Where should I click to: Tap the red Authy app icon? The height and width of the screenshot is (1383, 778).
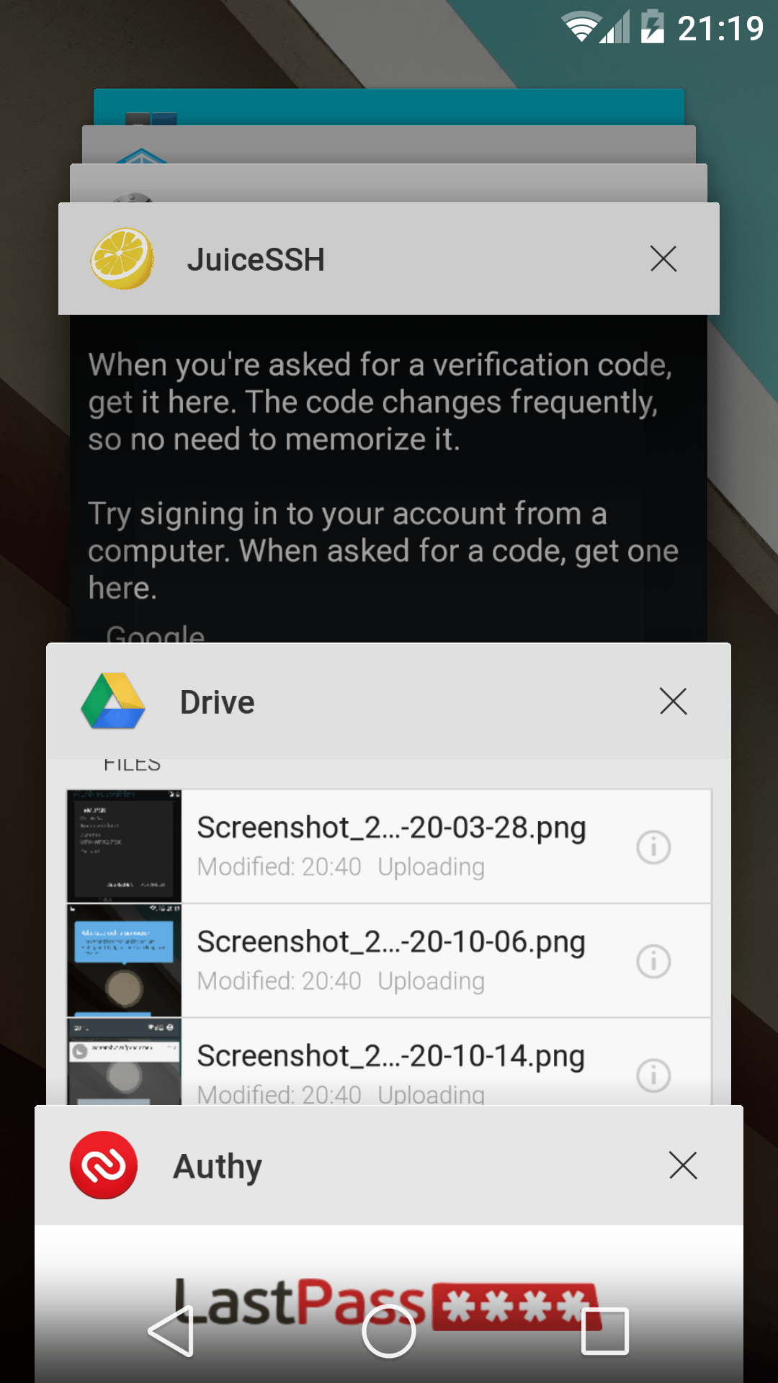pos(104,1165)
